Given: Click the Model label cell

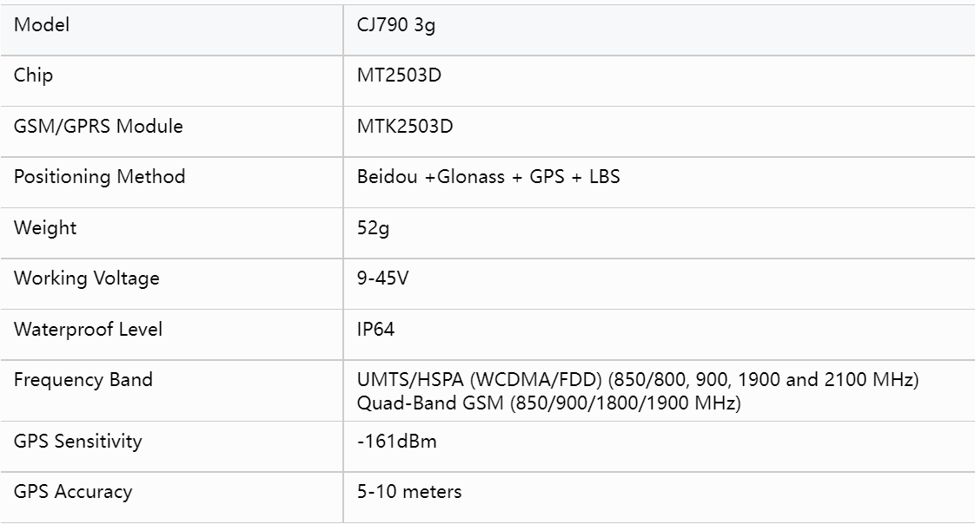Looking at the screenshot, I should click(x=42, y=25).
